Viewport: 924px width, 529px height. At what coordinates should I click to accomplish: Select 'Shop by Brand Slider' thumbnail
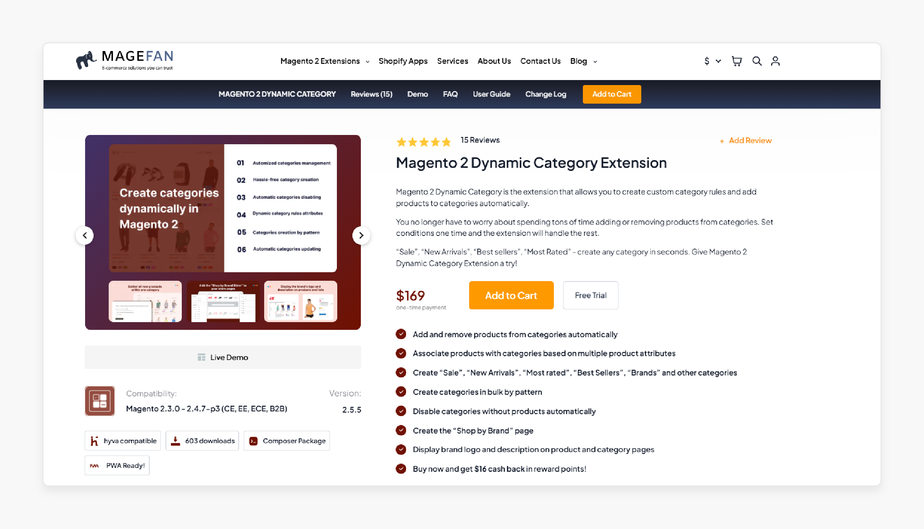tap(223, 302)
